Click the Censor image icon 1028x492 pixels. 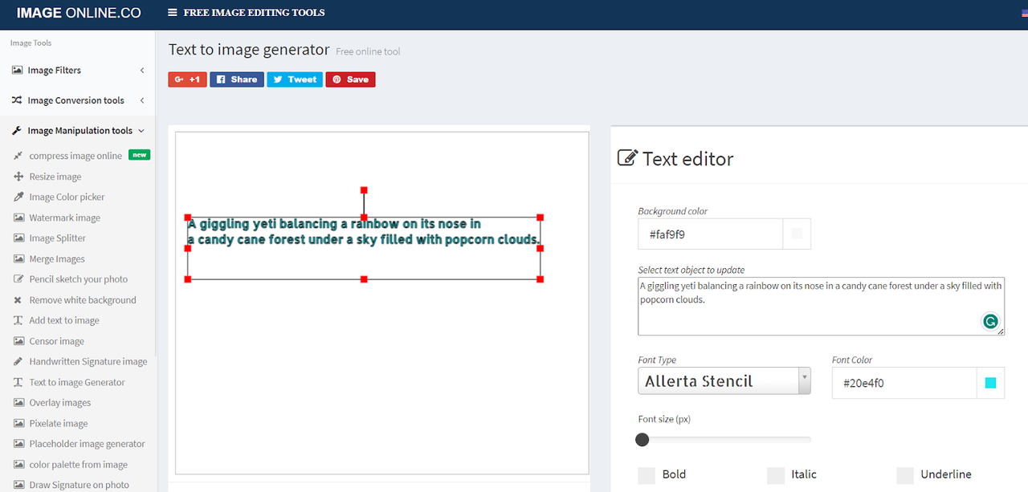click(x=18, y=341)
